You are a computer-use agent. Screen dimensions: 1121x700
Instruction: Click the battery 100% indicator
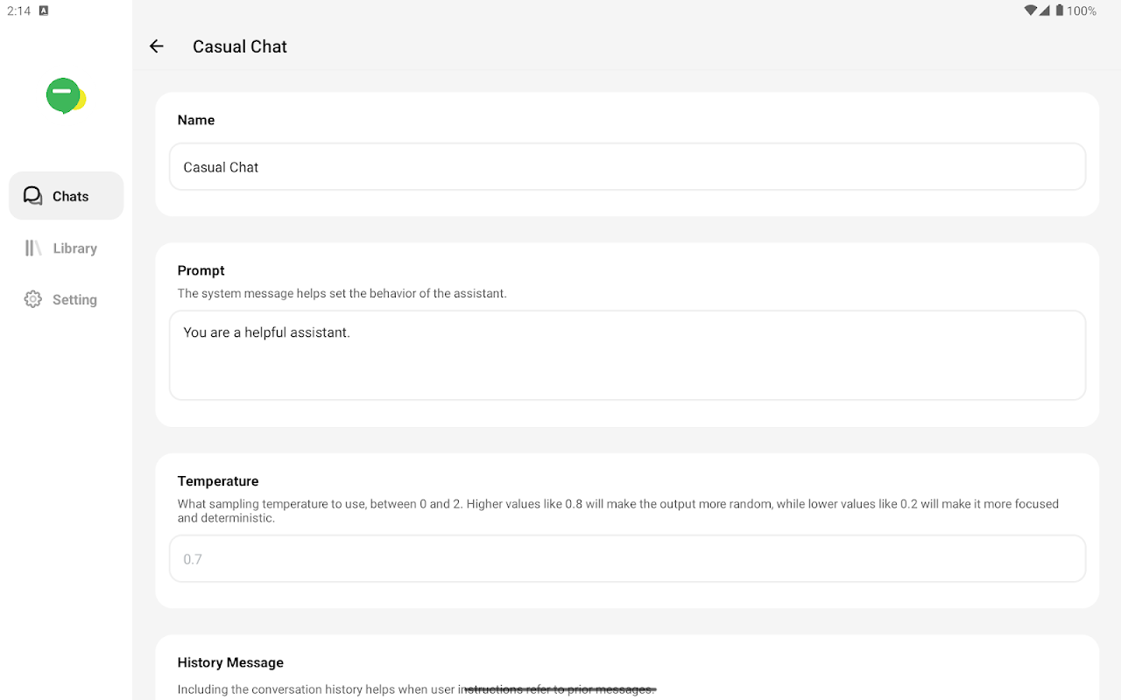tap(1075, 10)
